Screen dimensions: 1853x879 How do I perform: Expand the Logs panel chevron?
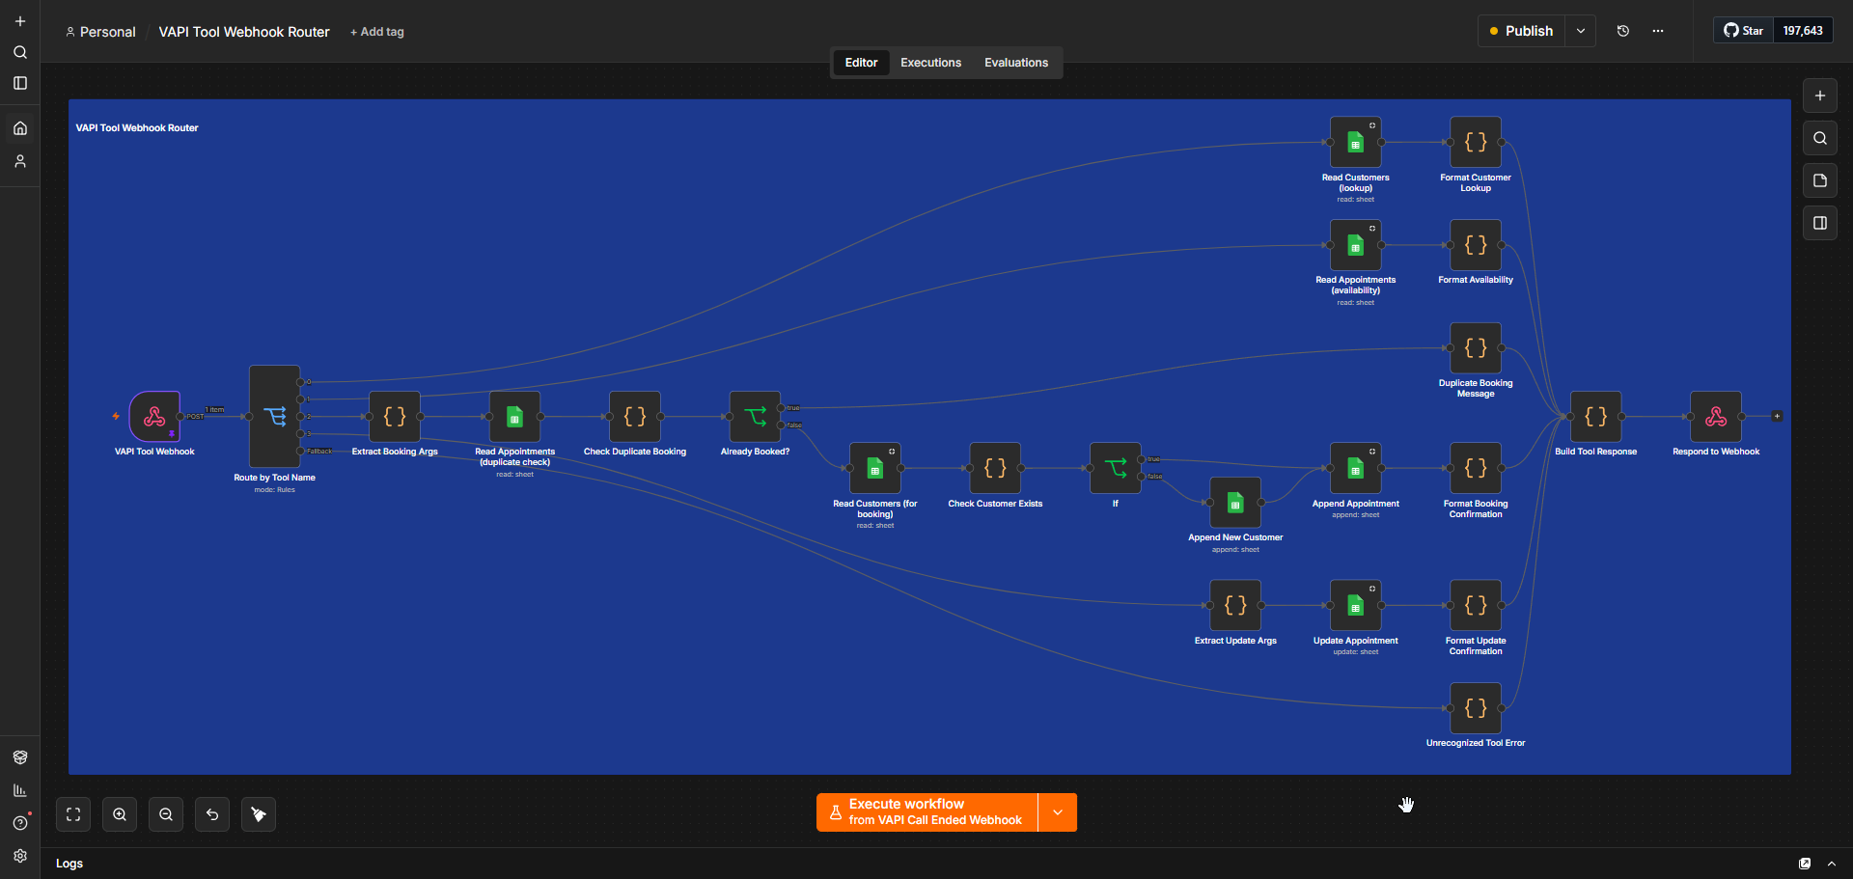1832,864
